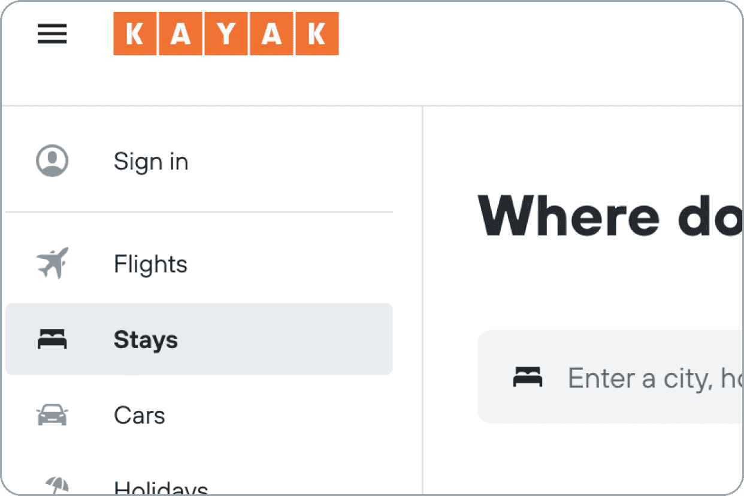Click the last K tile of the logo
Screen dimensions: 744x496
(x=317, y=34)
